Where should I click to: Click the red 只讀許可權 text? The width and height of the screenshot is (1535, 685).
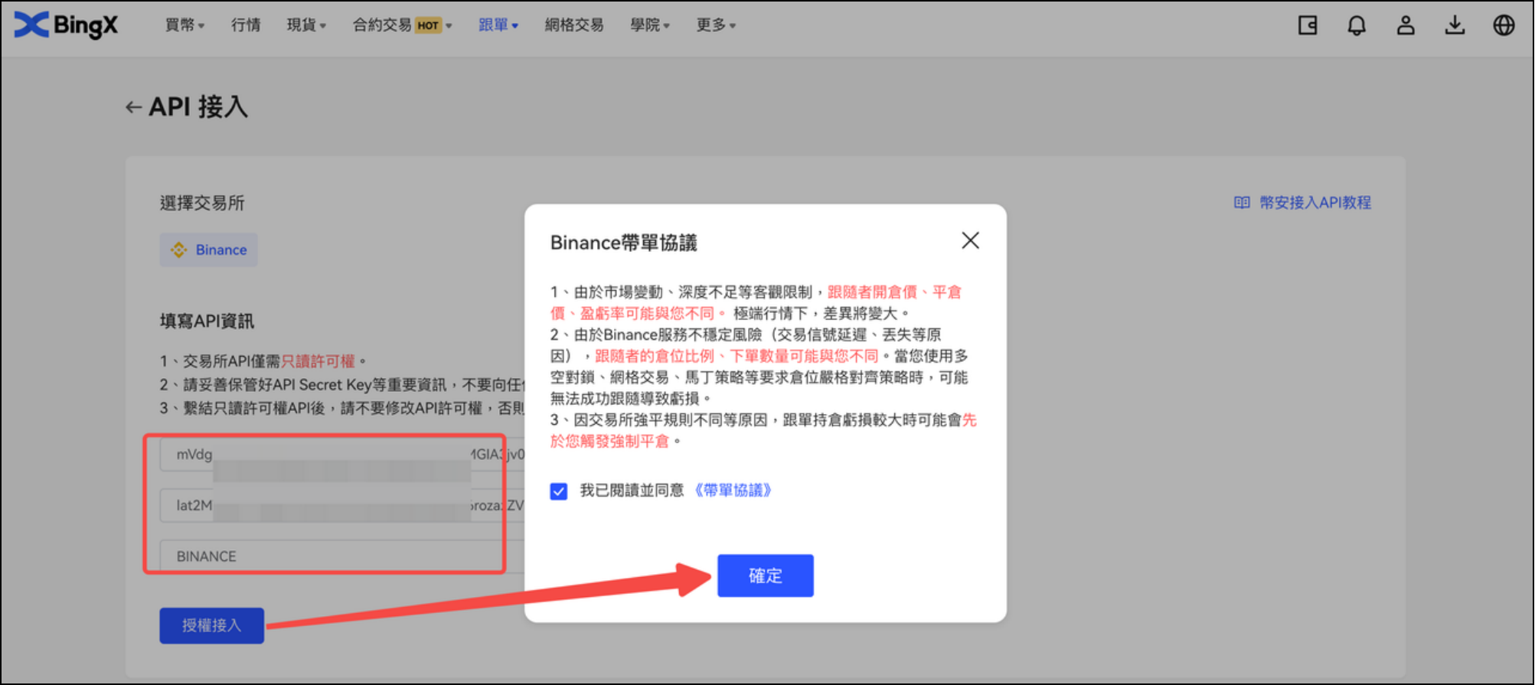pos(318,361)
